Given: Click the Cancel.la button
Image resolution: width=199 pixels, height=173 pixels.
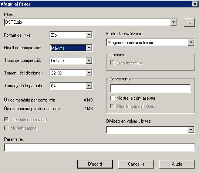Looking at the screenshot, I should pos(136,164).
